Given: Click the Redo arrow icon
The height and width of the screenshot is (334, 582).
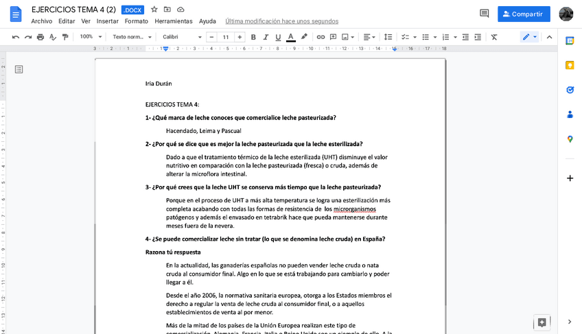Looking at the screenshot, I should click(28, 37).
